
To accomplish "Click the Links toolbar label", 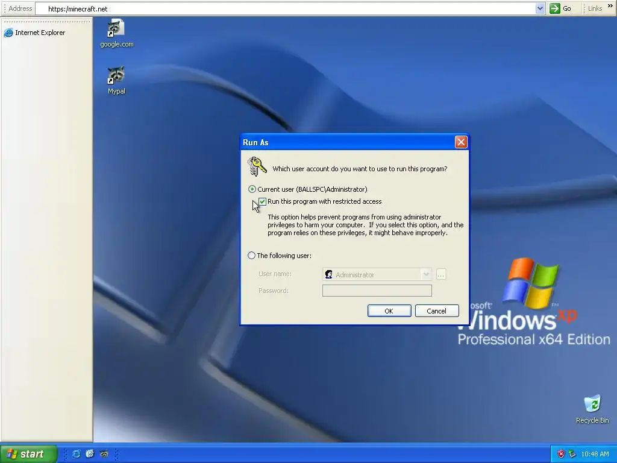I will coord(595,8).
